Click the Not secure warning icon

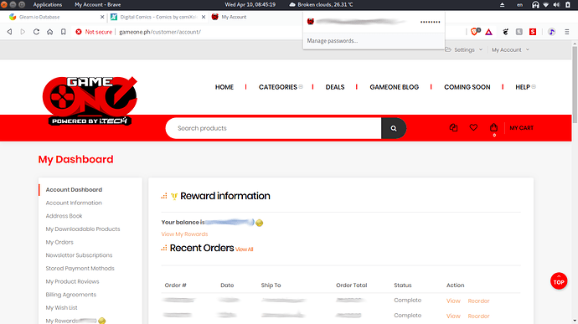(x=79, y=32)
